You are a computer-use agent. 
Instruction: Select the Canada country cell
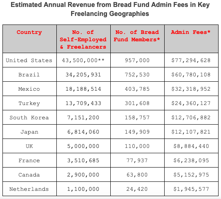click(x=29, y=175)
